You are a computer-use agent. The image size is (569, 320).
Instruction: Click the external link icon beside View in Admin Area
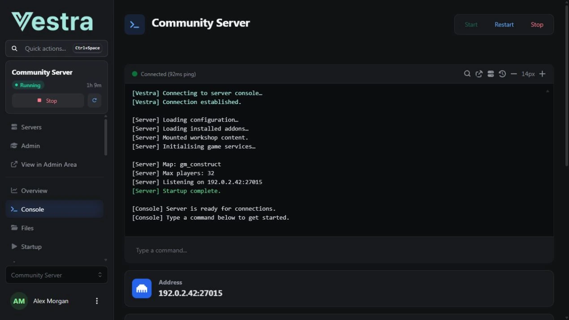(x=14, y=164)
